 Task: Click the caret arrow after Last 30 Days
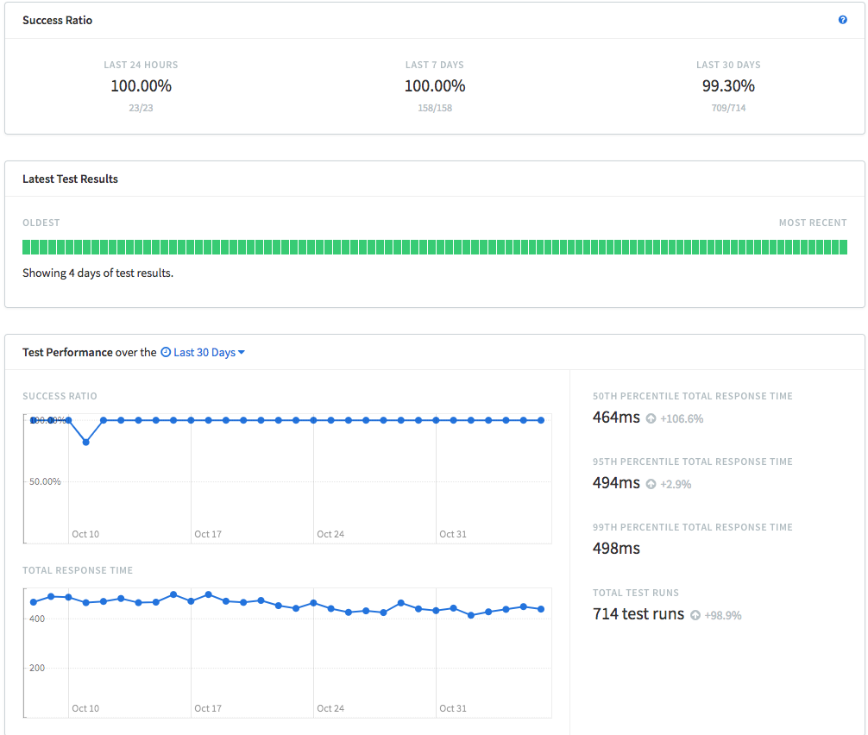point(242,352)
